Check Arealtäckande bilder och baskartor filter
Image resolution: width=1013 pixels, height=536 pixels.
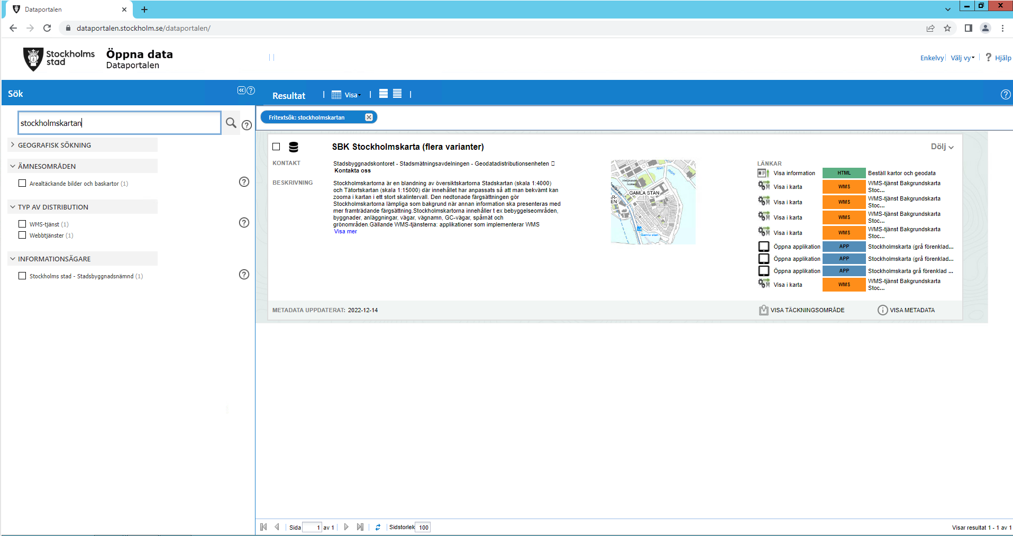point(22,183)
